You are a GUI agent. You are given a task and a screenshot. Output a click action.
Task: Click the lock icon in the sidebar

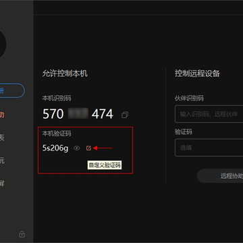coord(22,234)
